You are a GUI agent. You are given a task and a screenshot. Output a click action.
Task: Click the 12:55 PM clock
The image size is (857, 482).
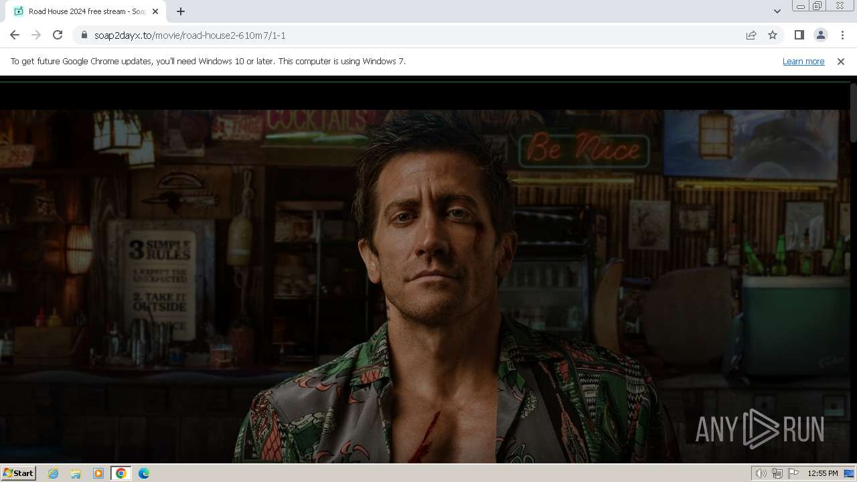point(823,473)
